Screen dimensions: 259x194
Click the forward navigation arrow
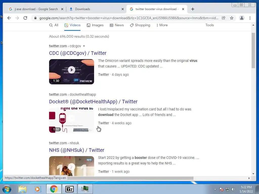[x=17, y=18]
